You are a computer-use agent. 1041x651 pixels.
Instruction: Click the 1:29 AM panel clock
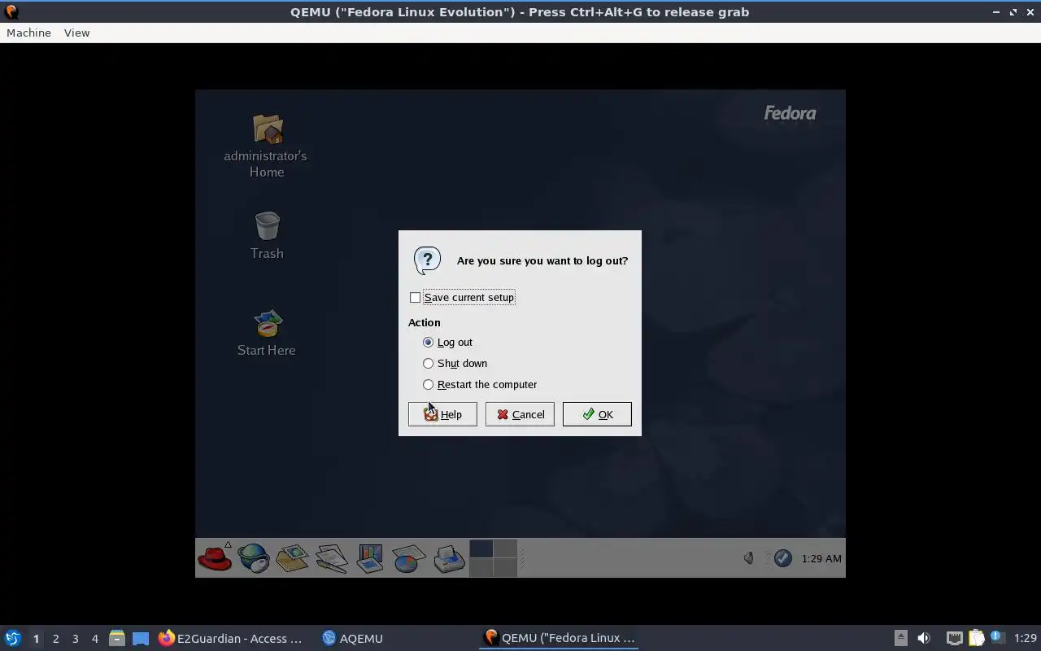821,558
